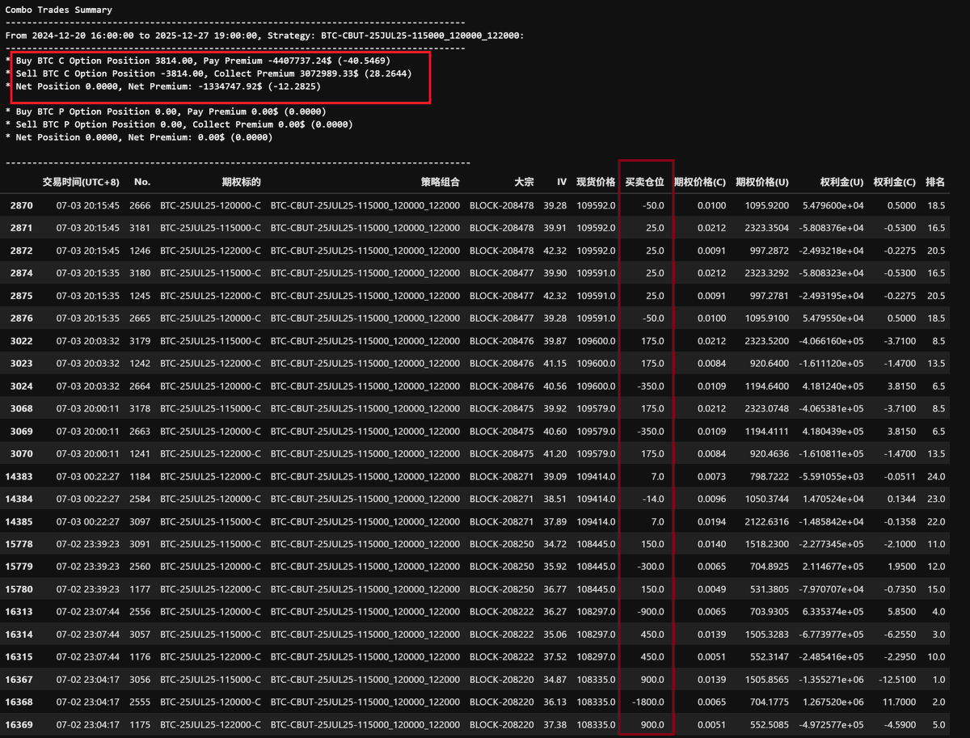
Task: Click the No. column header
Action: (x=142, y=183)
